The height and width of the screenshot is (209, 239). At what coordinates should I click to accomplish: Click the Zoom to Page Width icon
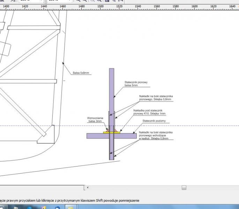click(x=114, y=1)
